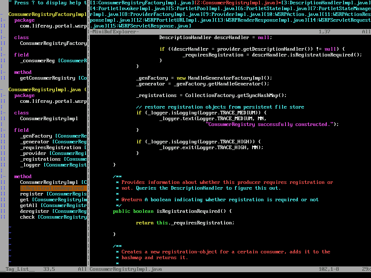Select ConsumerRegistryFactoryImpl file heading in Tag List
371x278 pixels.
point(47,14)
